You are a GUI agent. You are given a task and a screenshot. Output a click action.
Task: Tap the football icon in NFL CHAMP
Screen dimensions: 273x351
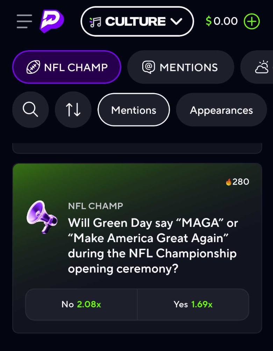(x=34, y=67)
